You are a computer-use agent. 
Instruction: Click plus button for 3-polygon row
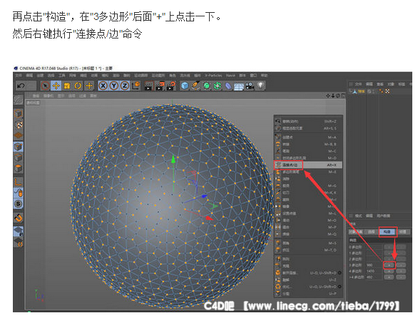389,265
